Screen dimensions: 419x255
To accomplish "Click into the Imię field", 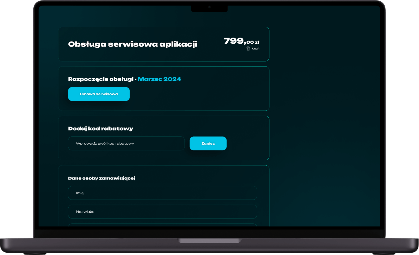I will click(162, 193).
